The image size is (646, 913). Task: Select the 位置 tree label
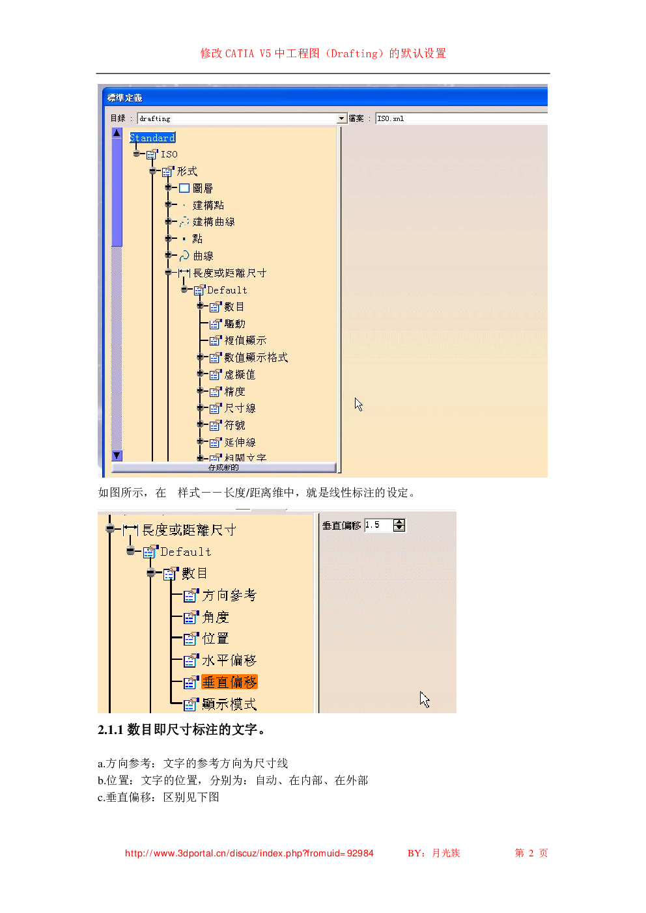(216, 638)
